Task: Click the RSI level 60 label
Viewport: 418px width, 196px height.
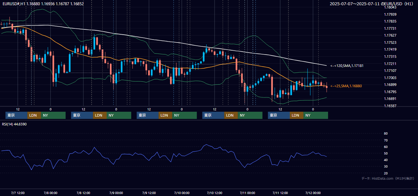Action: (x=386, y=147)
